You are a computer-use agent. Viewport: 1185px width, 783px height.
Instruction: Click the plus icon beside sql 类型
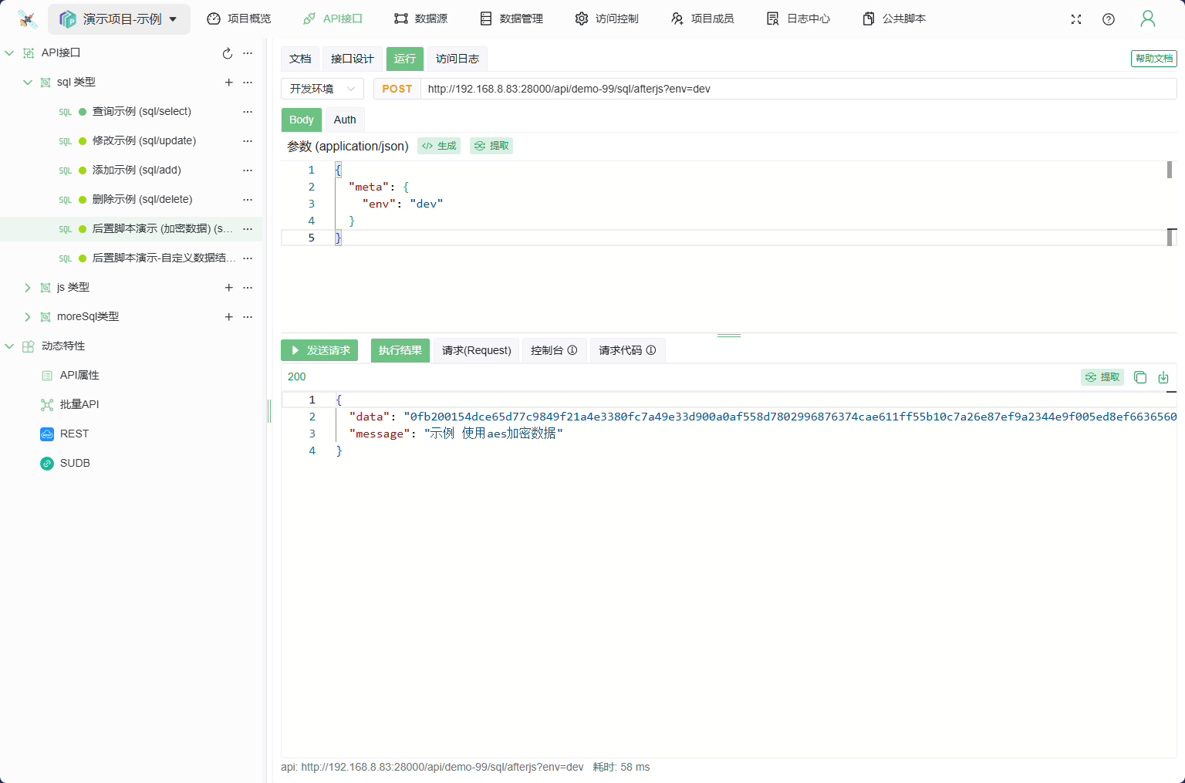(x=228, y=83)
